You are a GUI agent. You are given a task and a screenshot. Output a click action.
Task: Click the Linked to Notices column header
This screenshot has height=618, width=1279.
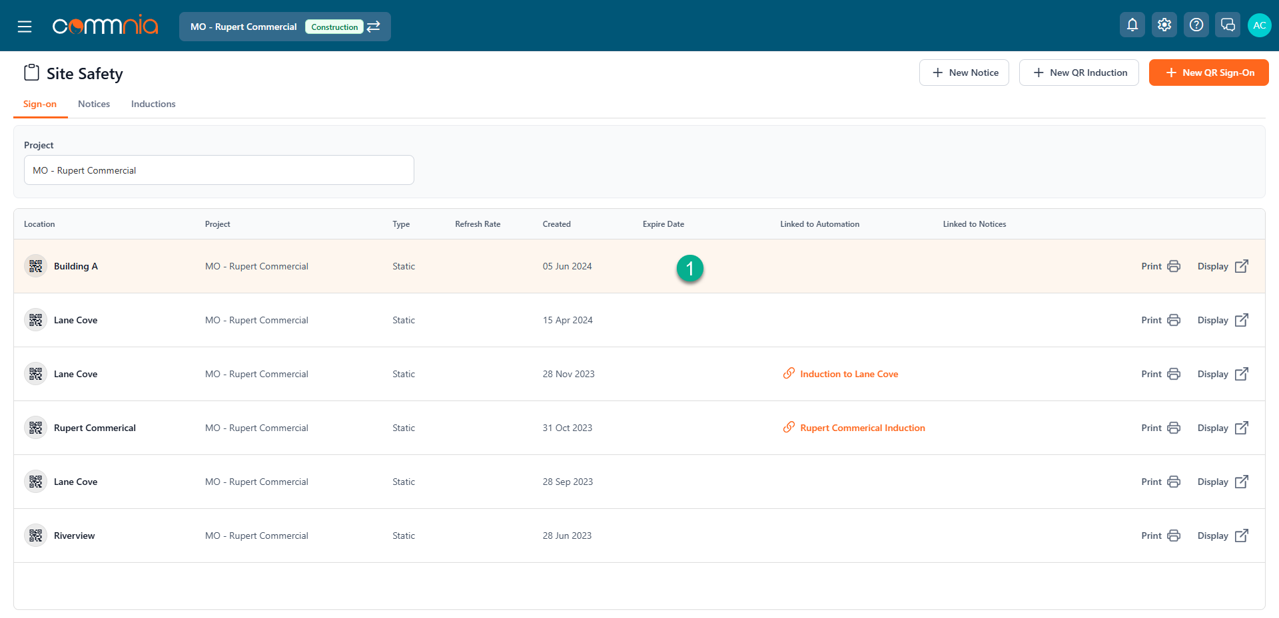click(975, 224)
